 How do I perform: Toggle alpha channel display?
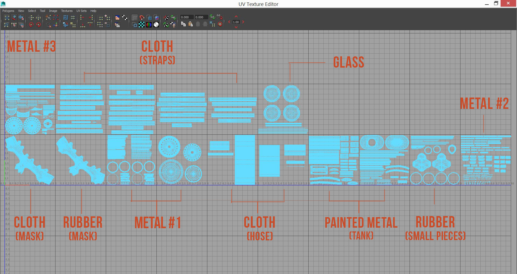click(156, 25)
